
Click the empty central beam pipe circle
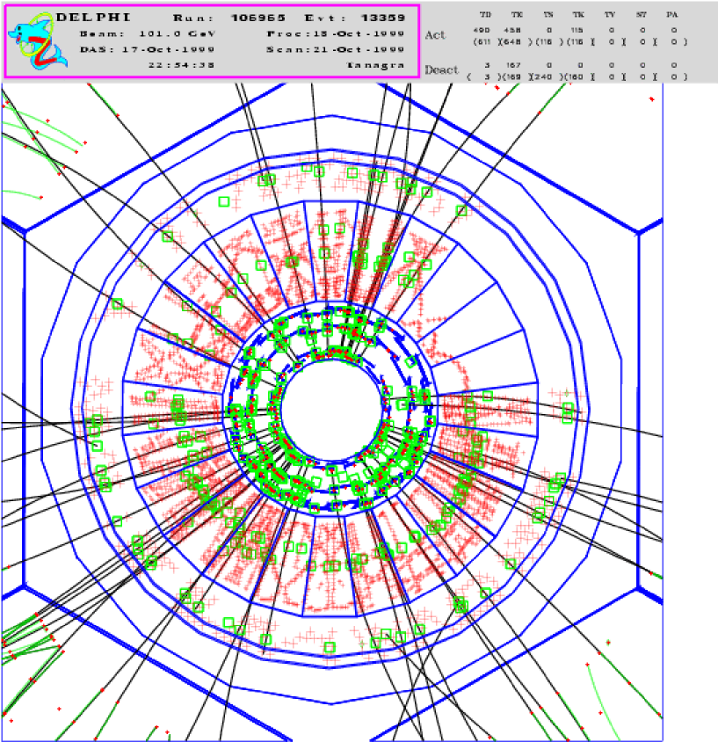coord(331,411)
